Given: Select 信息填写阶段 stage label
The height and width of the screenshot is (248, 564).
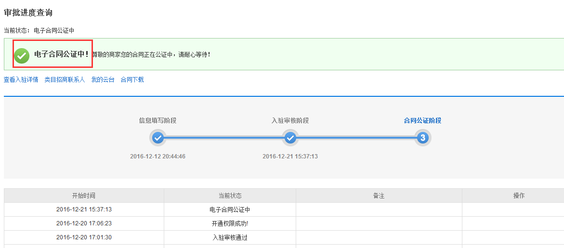Looking at the screenshot, I should pyautogui.click(x=158, y=121).
